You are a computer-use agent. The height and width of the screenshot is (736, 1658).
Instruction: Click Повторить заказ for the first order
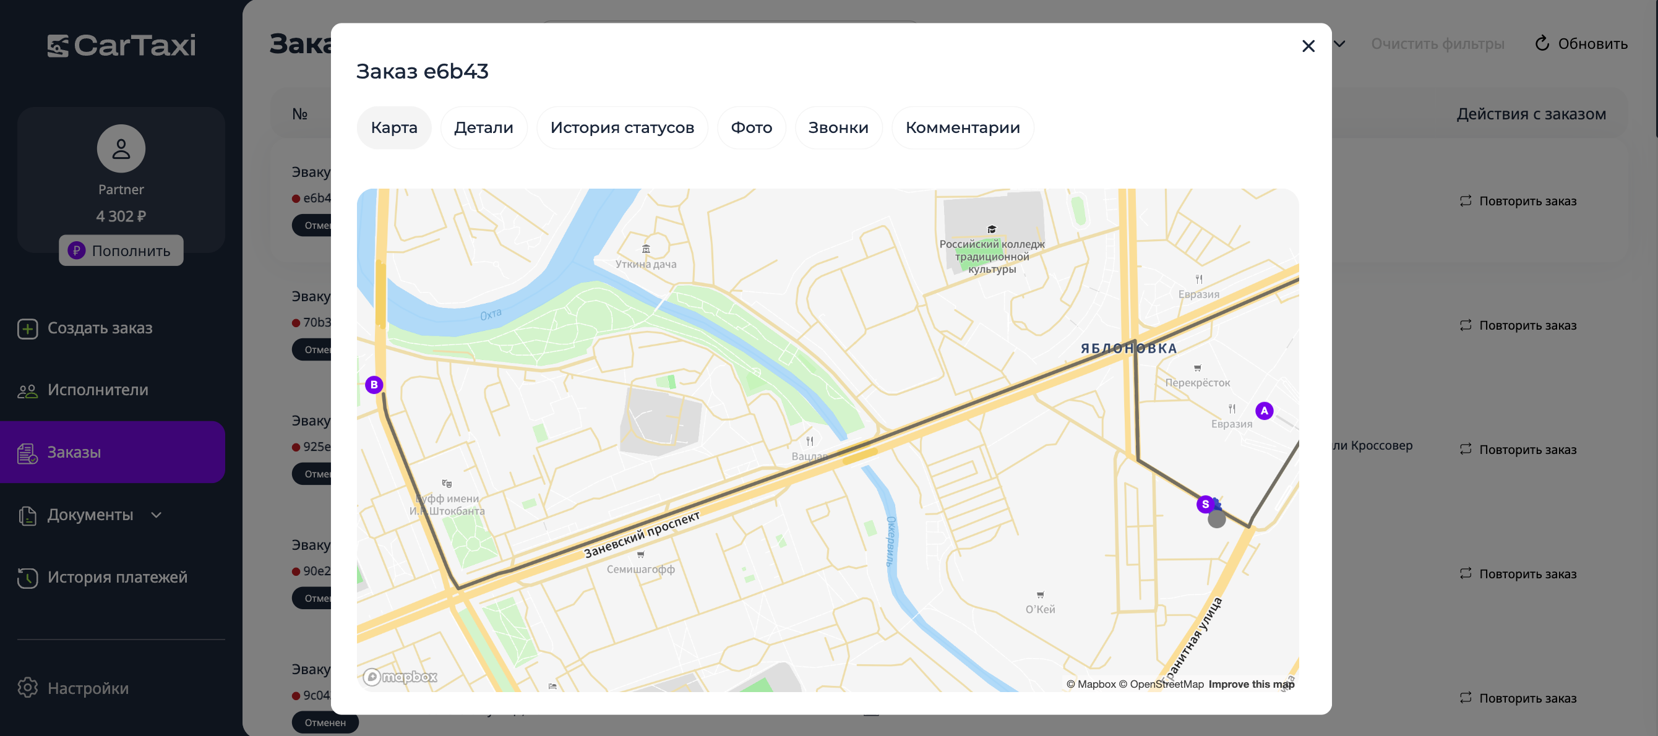pyautogui.click(x=1518, y=202)
